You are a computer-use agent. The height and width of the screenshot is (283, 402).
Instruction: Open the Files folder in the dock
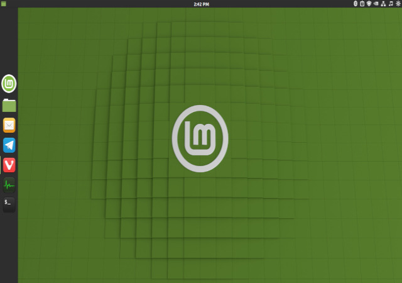click(x=9, y=105)
